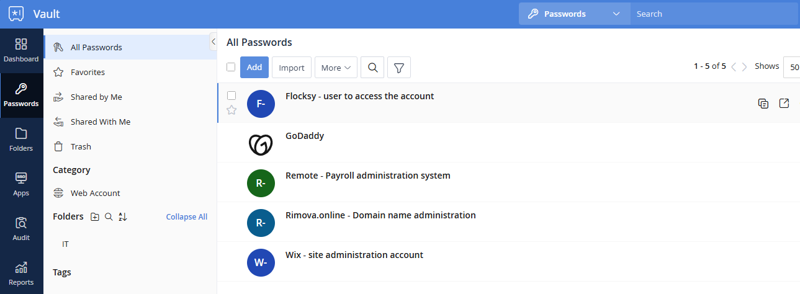800x294 pixels.
Task: Expand the More dropdown menu
Action: click(x=336, y=68)
